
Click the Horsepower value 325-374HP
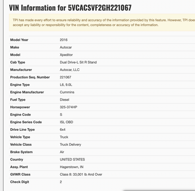[69, 107]
